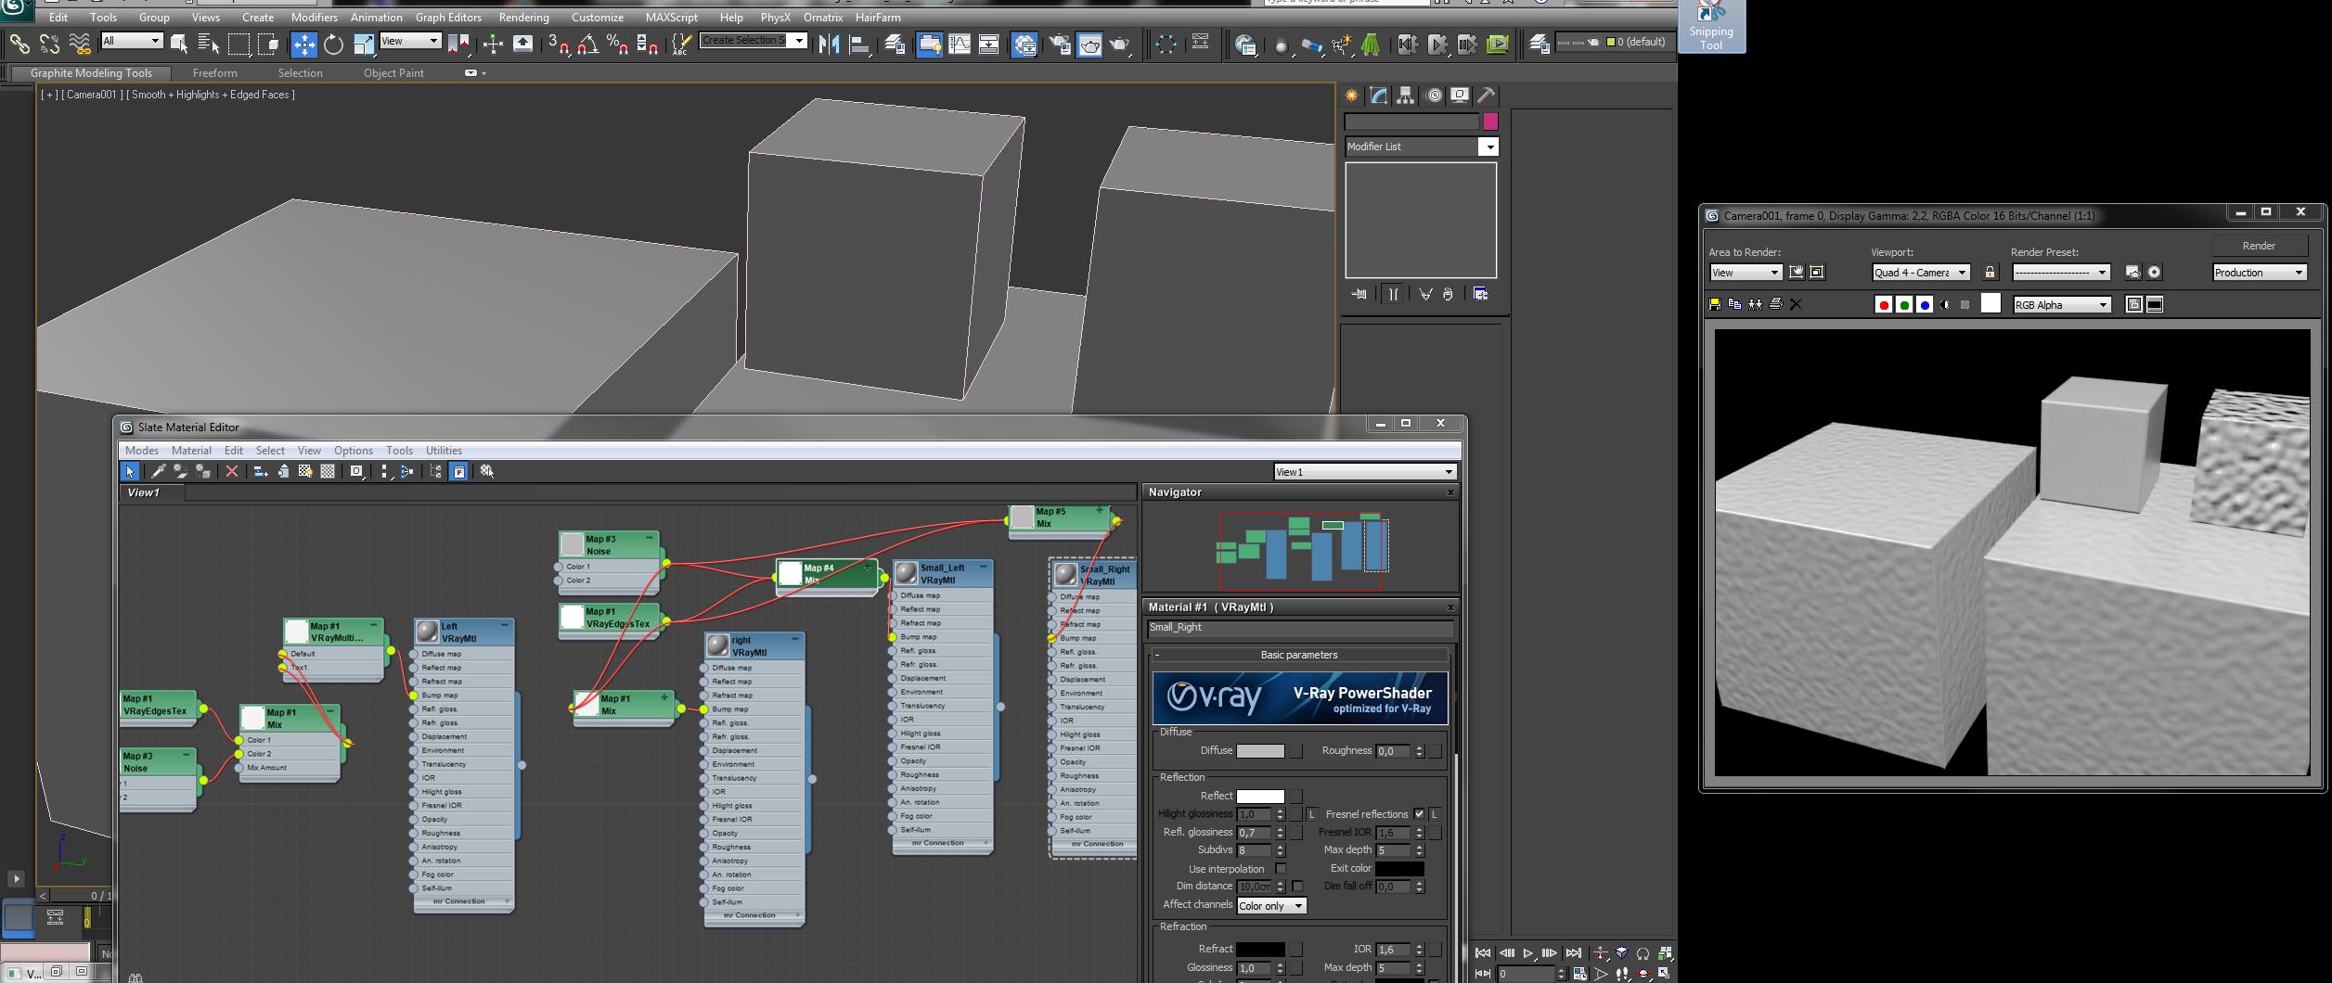This screenshot has height=983, width=2332.
Task: Click the Select Object cursor icon
Action: pos(179,44)
